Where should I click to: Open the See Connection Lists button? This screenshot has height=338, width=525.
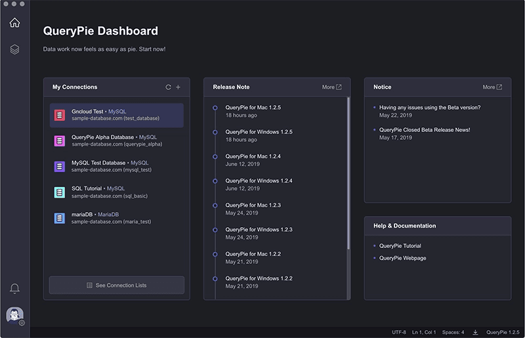click(x=117, y=285)
